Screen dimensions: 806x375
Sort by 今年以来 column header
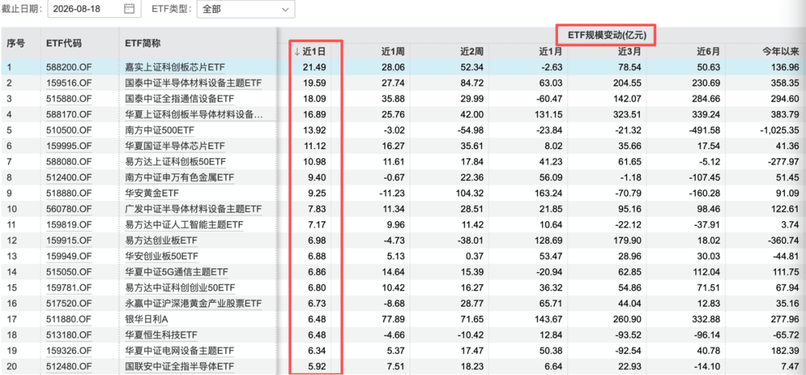pyautogui.click(x=781, y=51)
